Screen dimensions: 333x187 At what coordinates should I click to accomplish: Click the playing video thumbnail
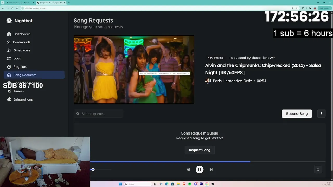[x=134, y=70]
